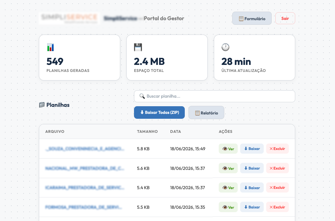Image resolution: width=335 pixels, height=221 pixels.
Task: Delete the 5.5 KB file with Excluir
Action: pyautogui.click(x=277, y=207)
